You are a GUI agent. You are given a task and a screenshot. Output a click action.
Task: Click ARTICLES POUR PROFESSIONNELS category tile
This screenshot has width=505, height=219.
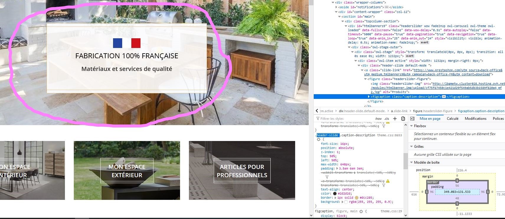pos(242,170)
